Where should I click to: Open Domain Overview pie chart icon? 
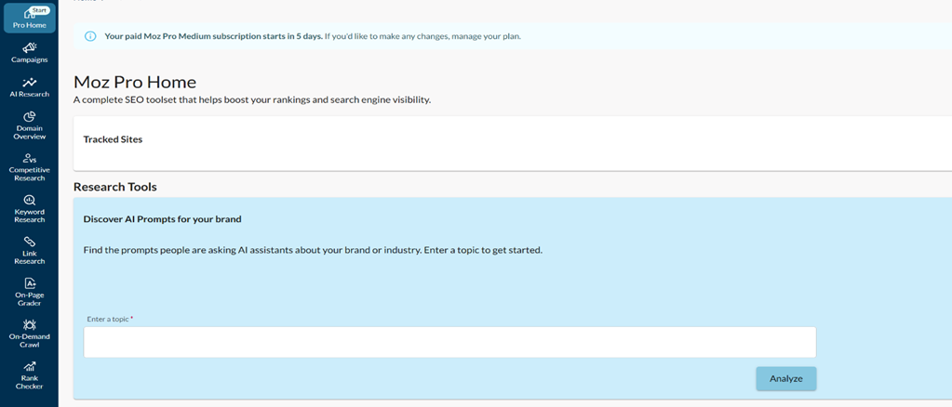(29, 116)
